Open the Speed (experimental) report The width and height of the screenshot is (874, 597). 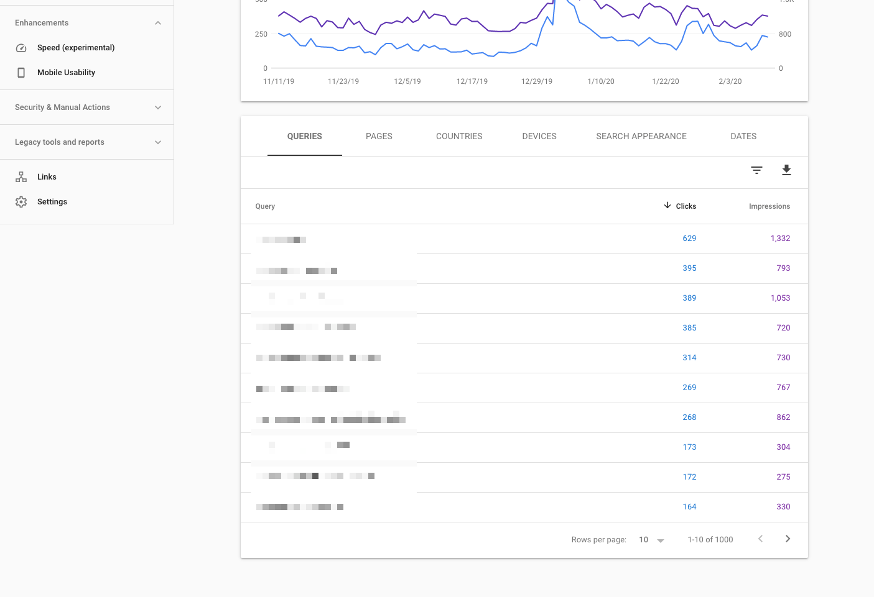point(76,48)
